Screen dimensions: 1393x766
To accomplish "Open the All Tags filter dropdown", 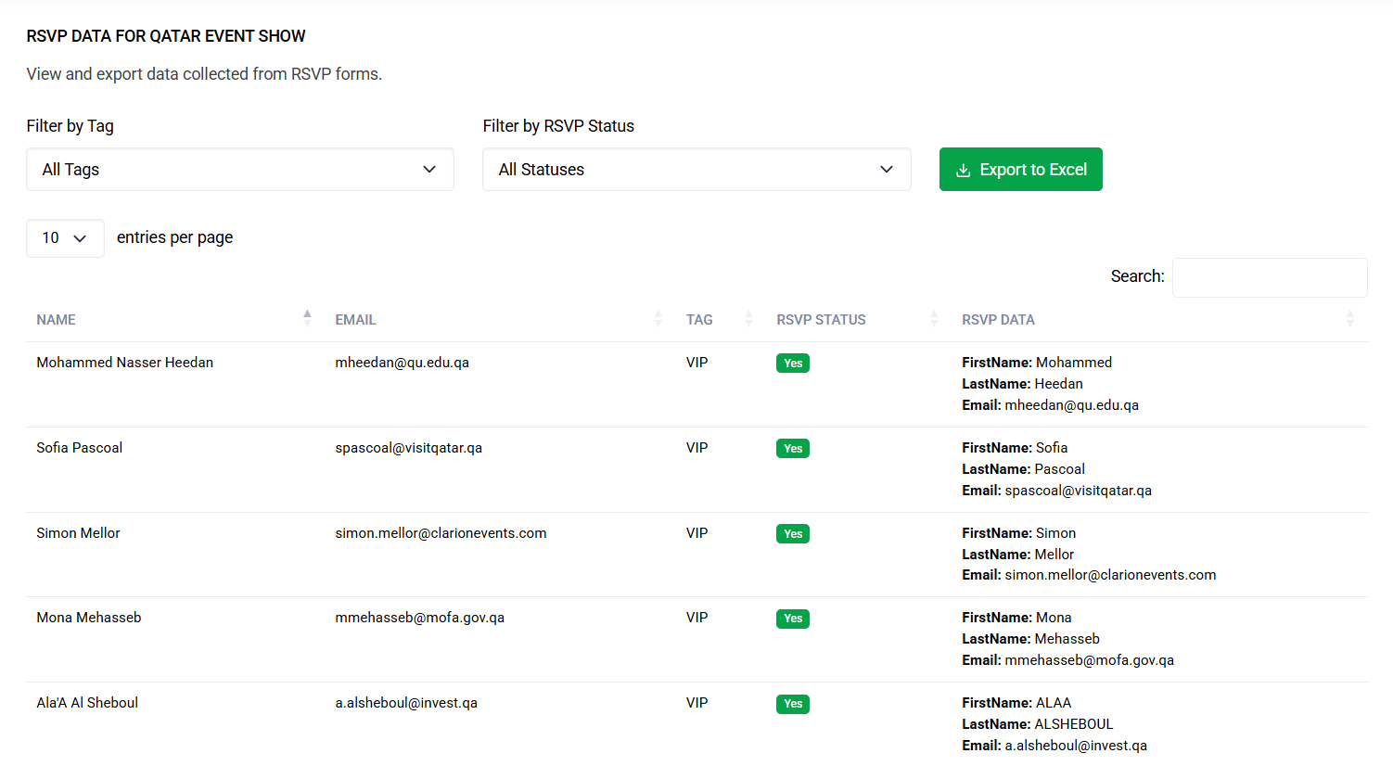I will [x=240, y=169].
